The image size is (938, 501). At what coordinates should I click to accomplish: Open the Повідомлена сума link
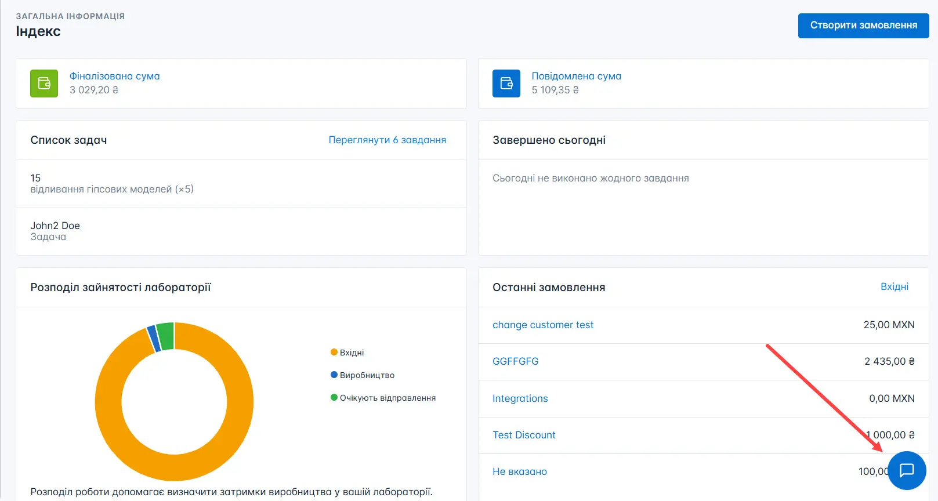click(x=576, y=76)
